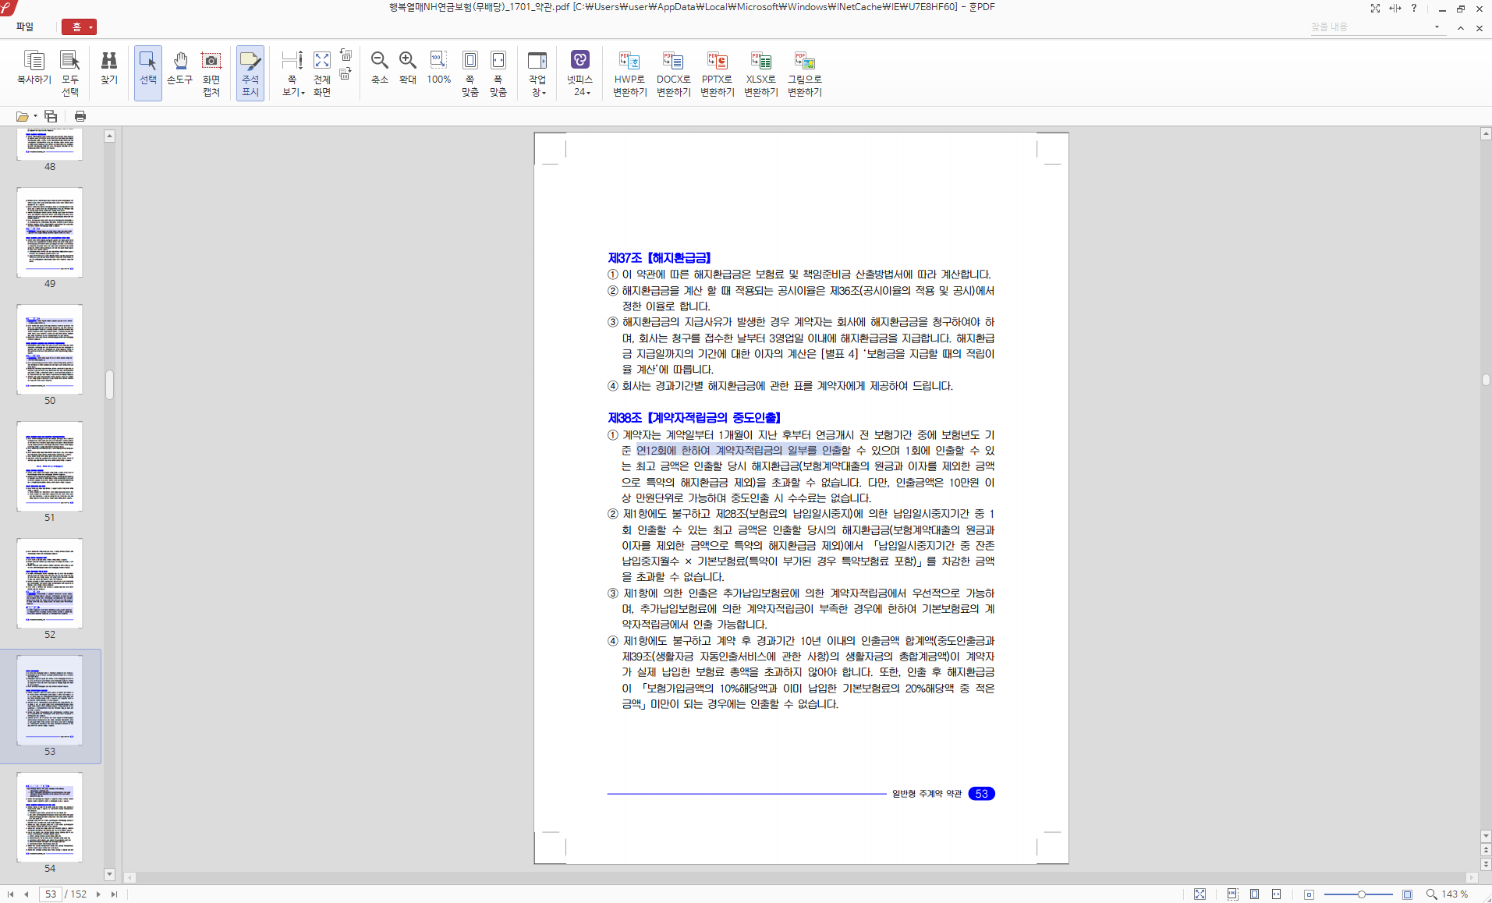
Task: Select the 손도구 (Hand) tool
Action: (179, 68)
